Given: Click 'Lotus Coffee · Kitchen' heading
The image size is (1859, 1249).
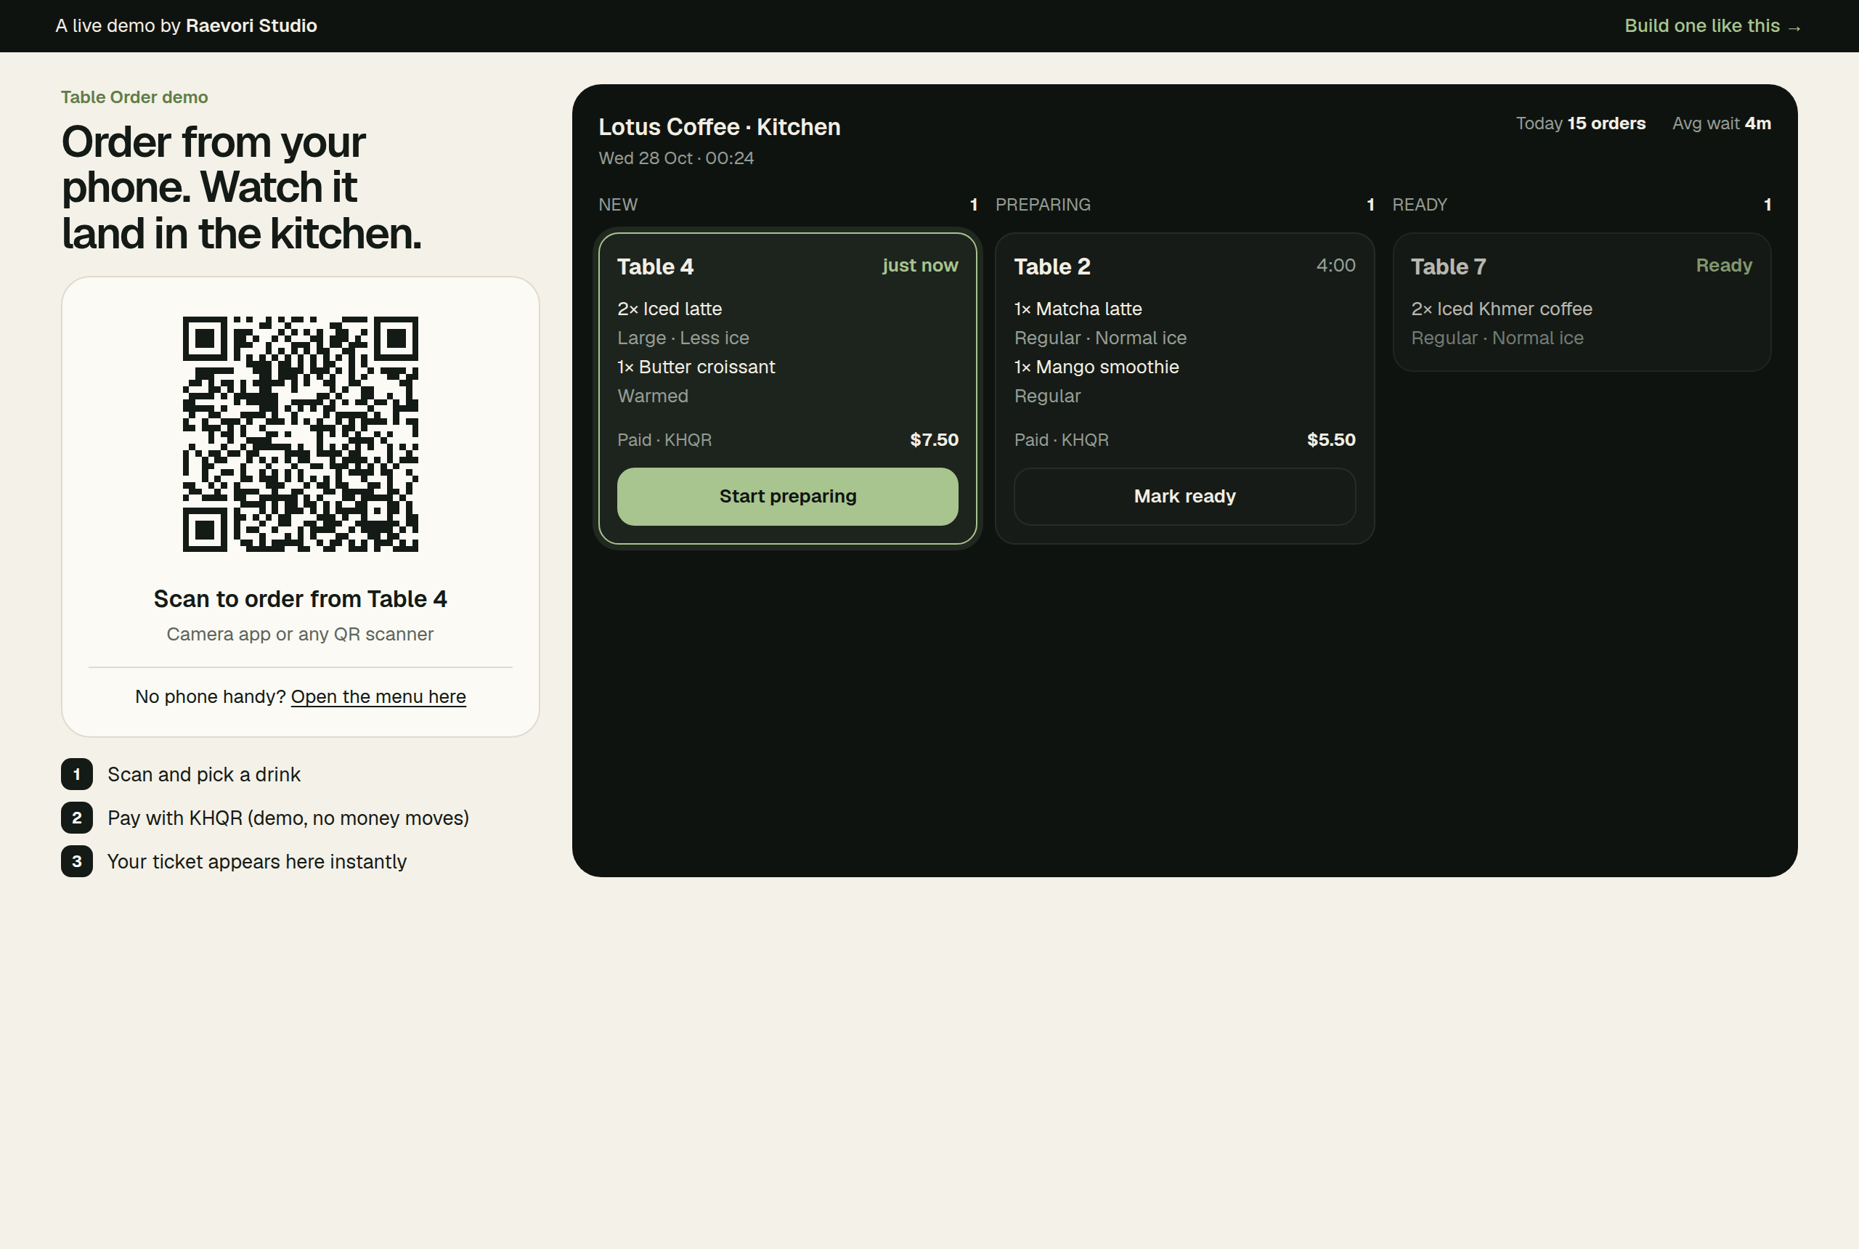Looking at the screenshot, I should pyautogui.click(x=719, y=126).
